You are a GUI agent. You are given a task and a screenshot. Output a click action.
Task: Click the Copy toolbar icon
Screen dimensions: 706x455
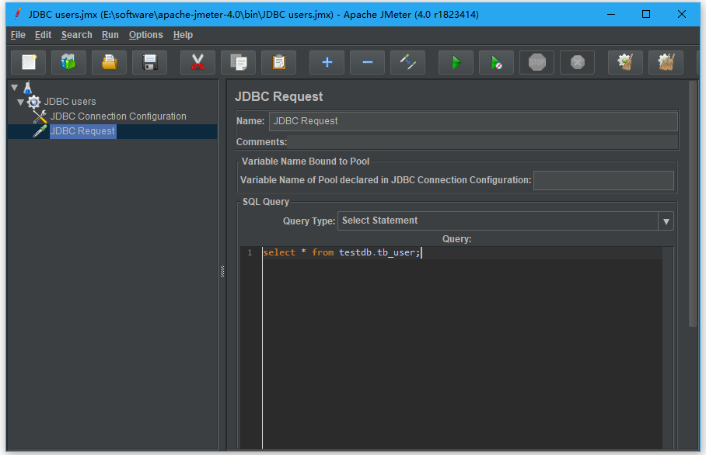coord(238,62)
